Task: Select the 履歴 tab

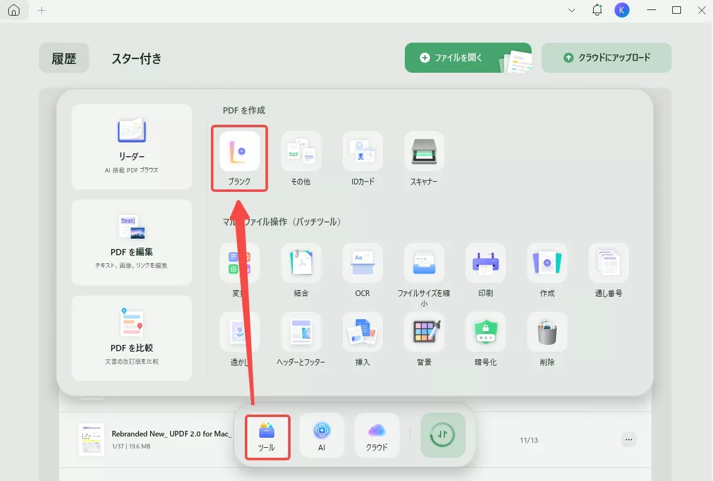Action: (63, 58)
